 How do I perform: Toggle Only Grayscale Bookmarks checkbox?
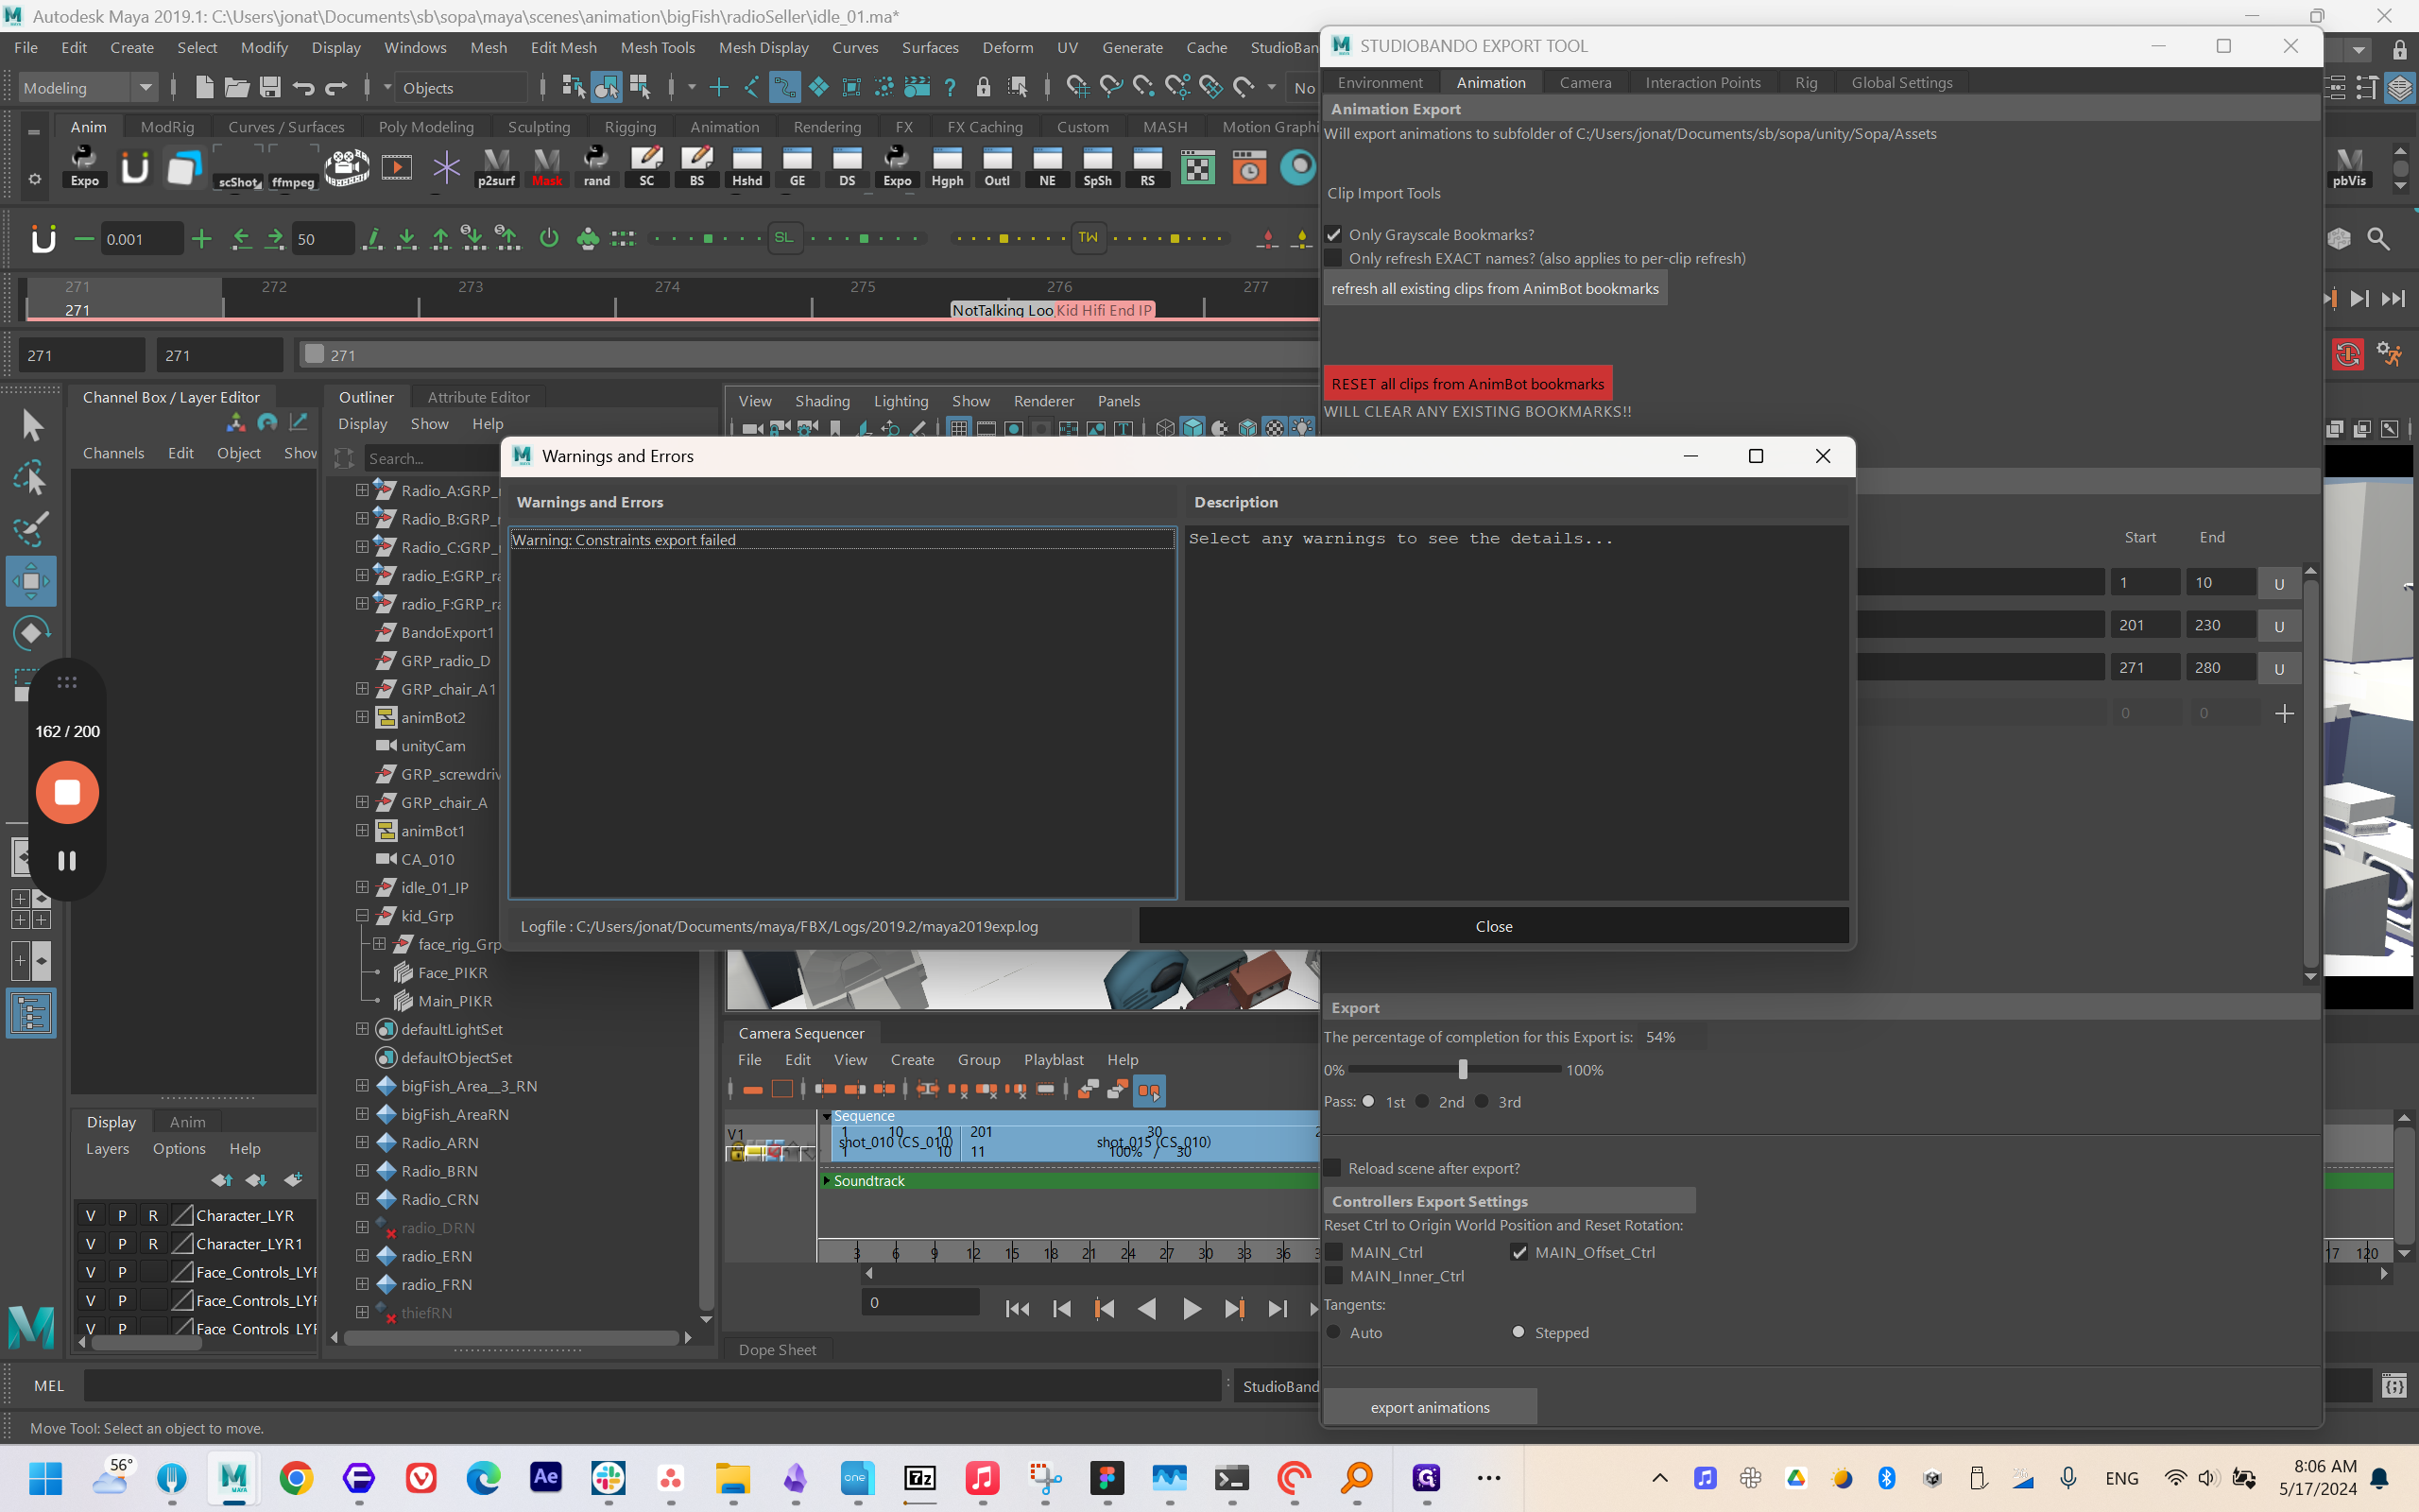[x=1333, y=235]
